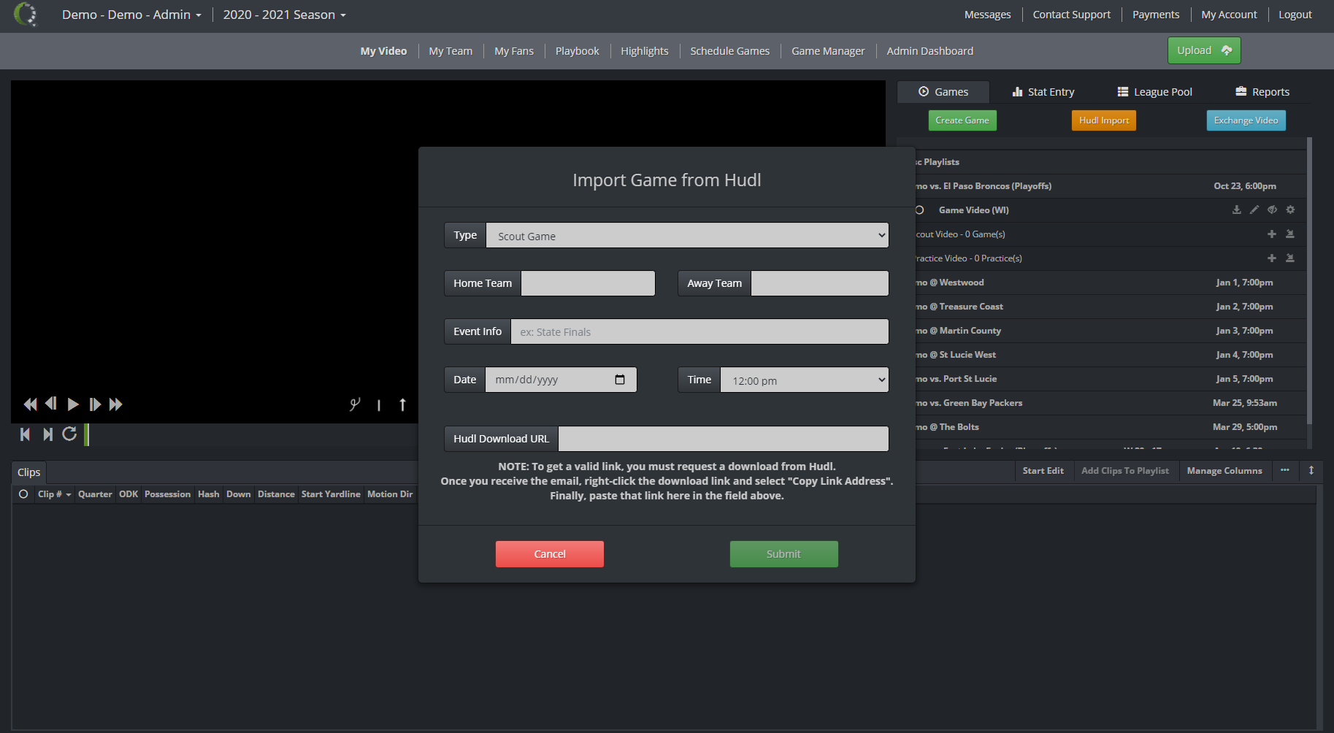Screen dimensions: 1334x733
Task: Click the Exchange Video button
Action: (1246, 120)
